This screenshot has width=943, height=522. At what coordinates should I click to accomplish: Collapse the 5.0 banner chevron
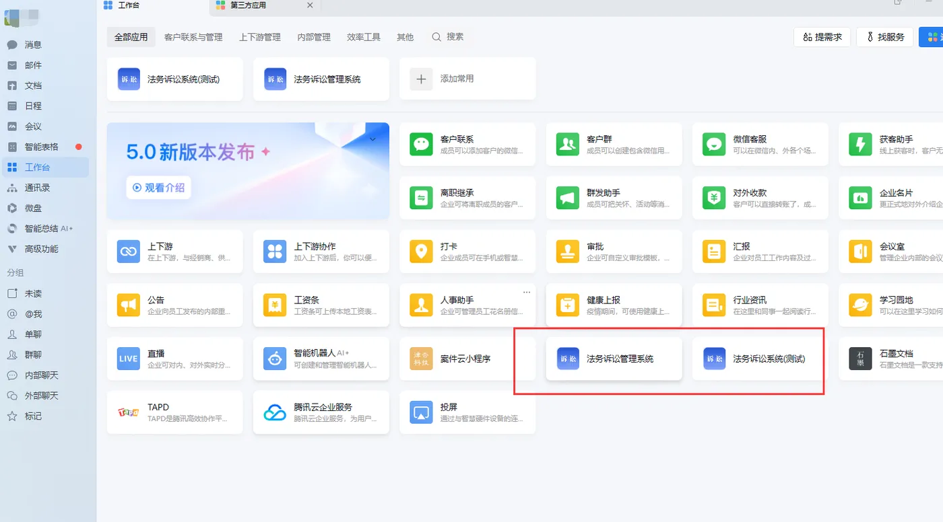[x=372, y=139]
